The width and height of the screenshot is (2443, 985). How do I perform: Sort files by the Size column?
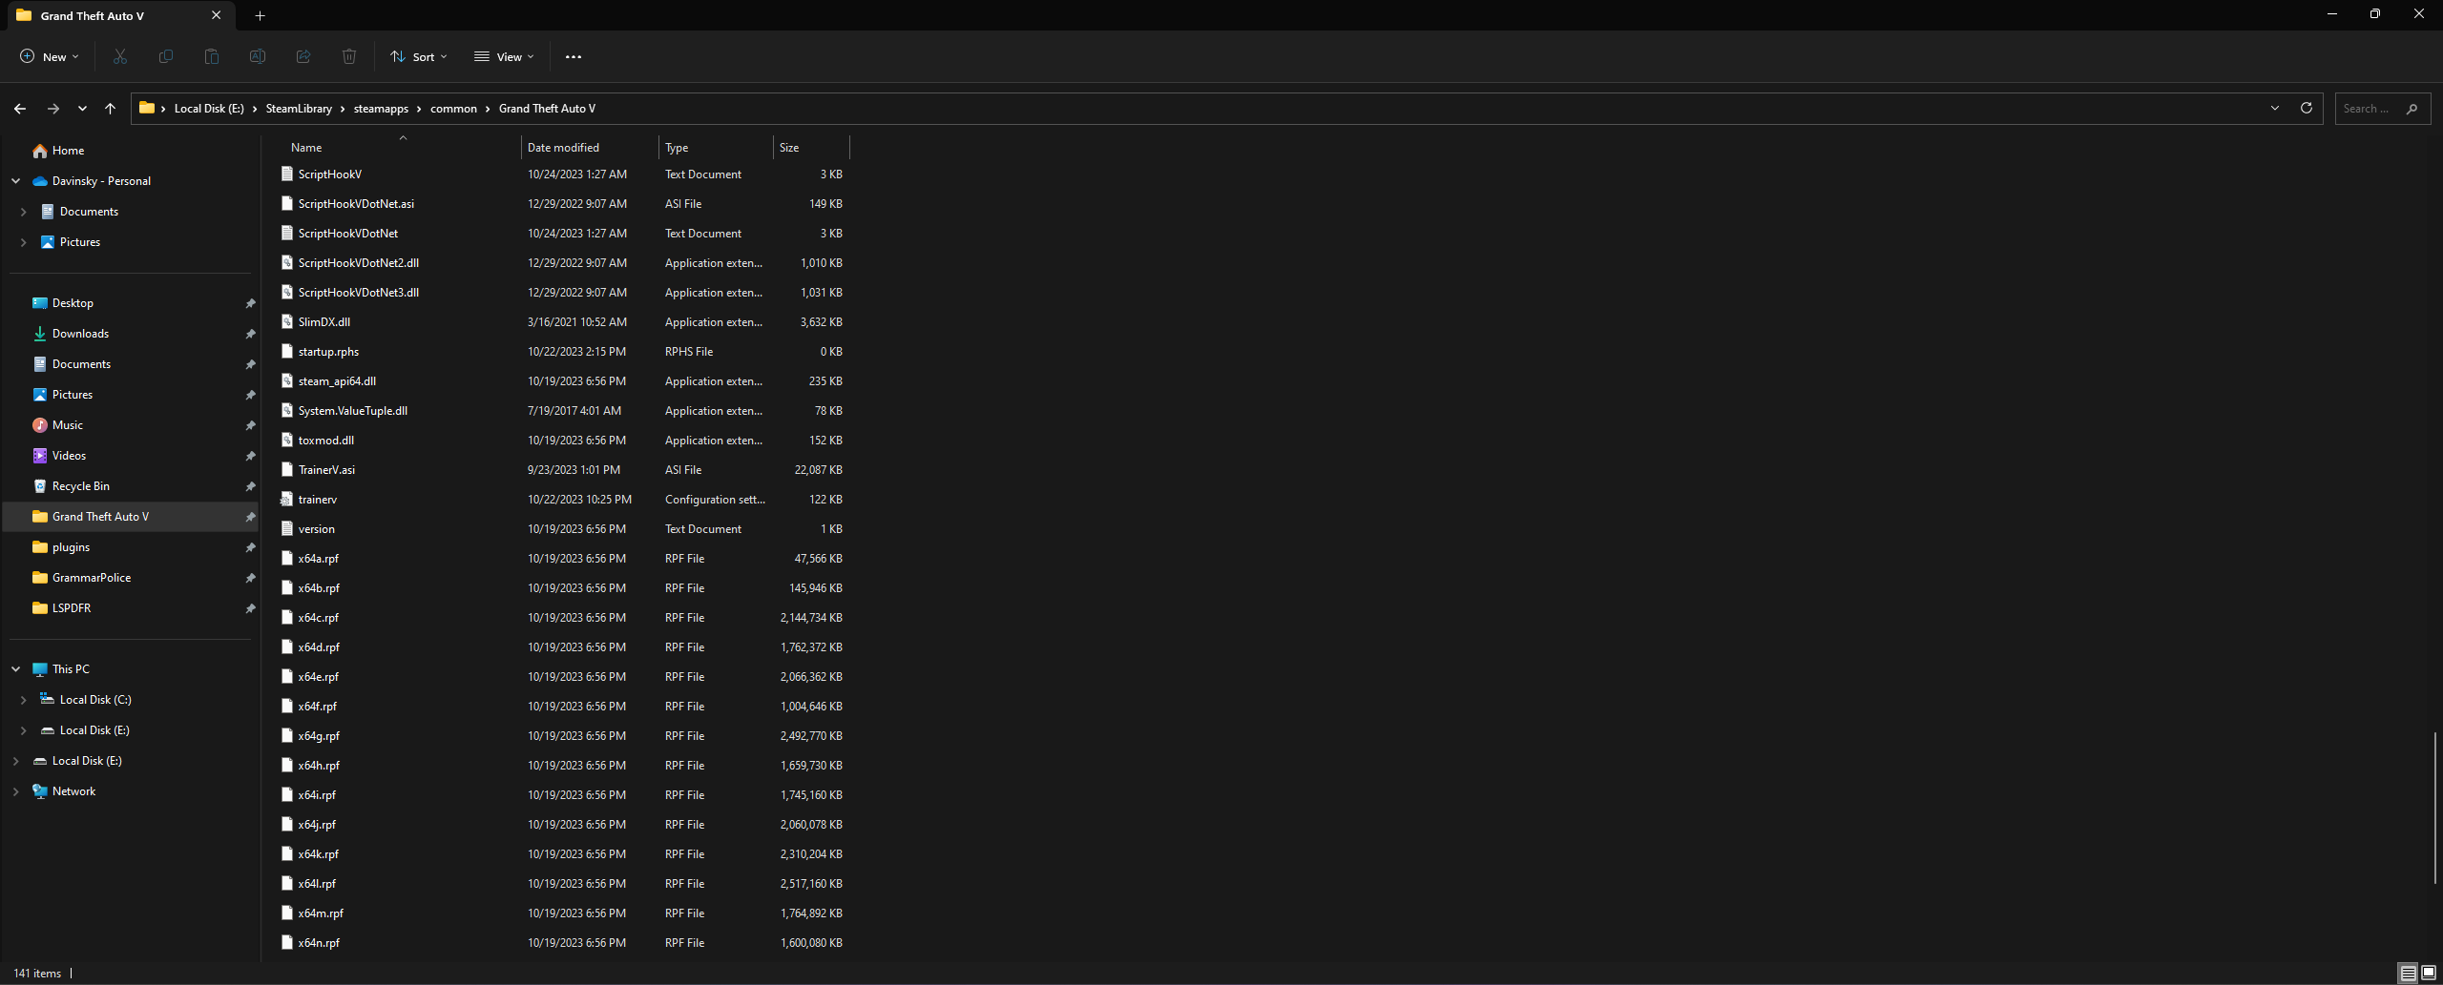click(811, 148)
